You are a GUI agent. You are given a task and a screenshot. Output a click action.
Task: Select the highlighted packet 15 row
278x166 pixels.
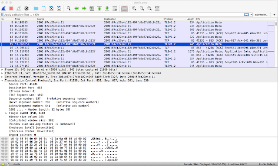pyautogui.click(x=134, y=44)
